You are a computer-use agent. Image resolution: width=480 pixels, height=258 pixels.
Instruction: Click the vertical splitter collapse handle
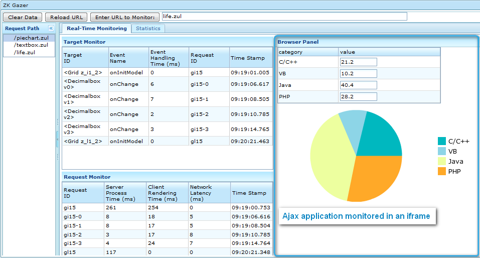tap(57, 139)
